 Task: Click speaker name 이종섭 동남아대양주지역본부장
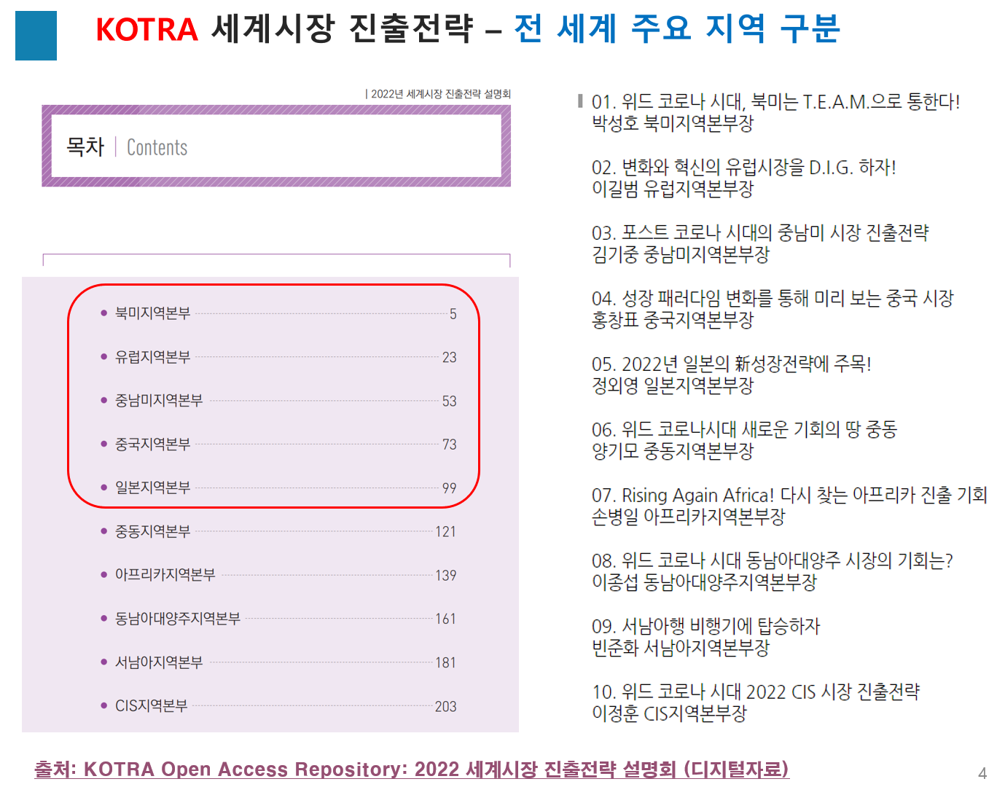(x=704, y=582)
